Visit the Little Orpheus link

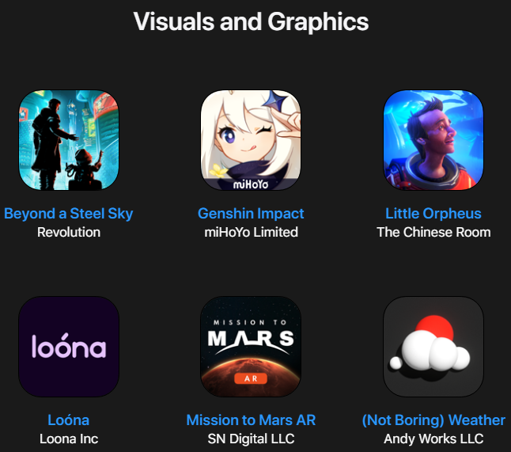[433, 214]
